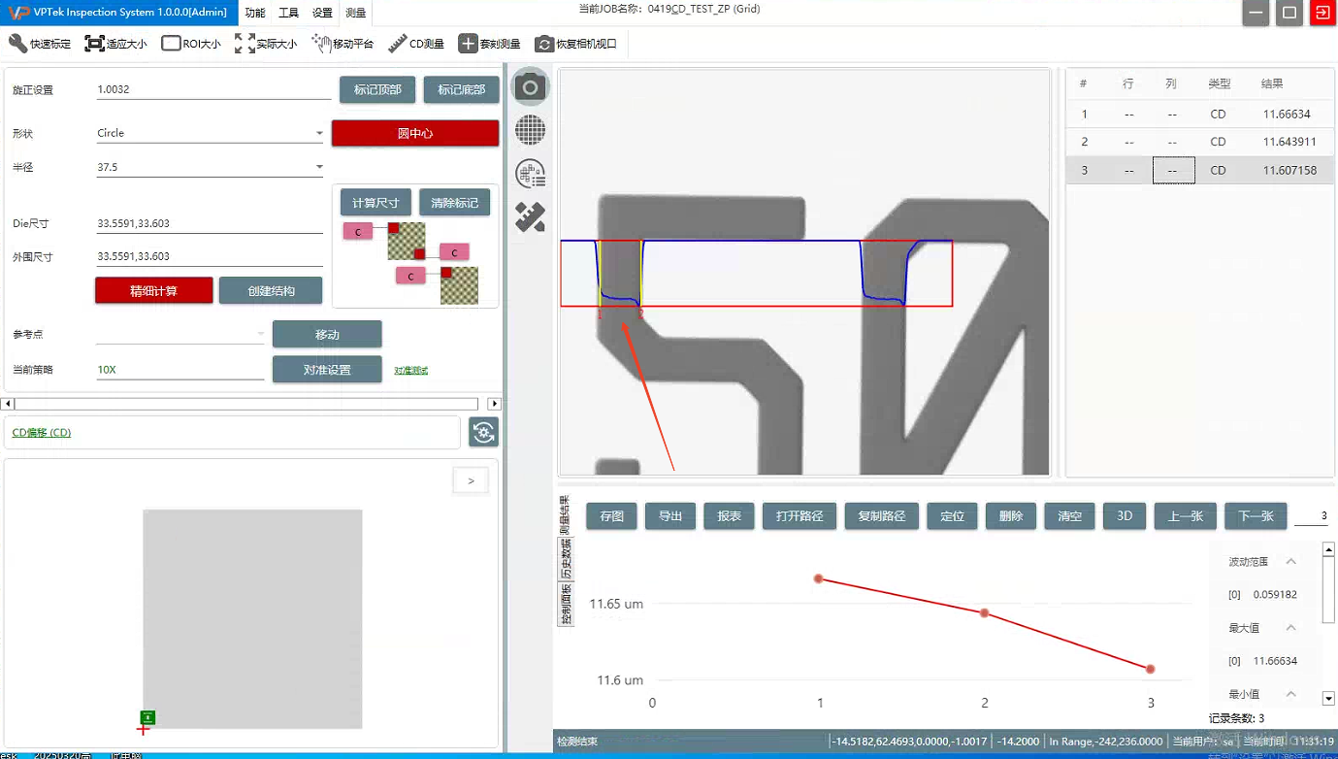Click the 定位 locate button

pos(953,516)
